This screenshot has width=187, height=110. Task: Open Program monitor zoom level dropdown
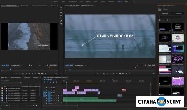(80, 66)
